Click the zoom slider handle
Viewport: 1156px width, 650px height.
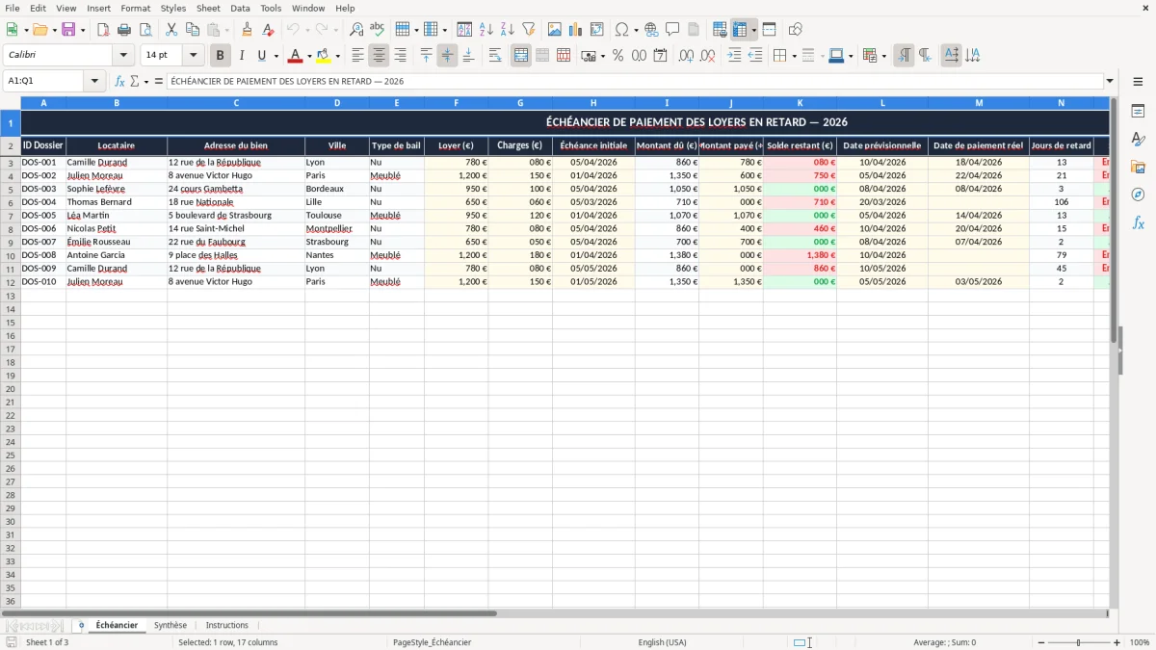click(x=1078, y=642)
